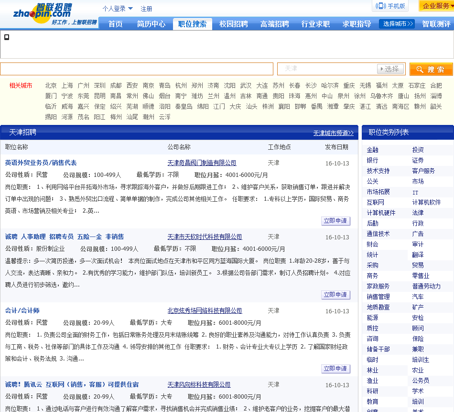Select the 计算机软件 job category
Screen dimensions: 454x412
426,203
